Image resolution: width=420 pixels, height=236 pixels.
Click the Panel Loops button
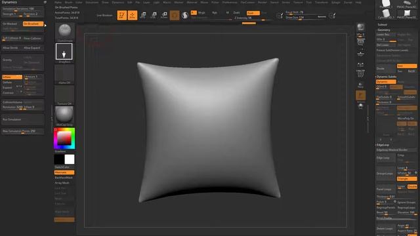pos(386,189)
